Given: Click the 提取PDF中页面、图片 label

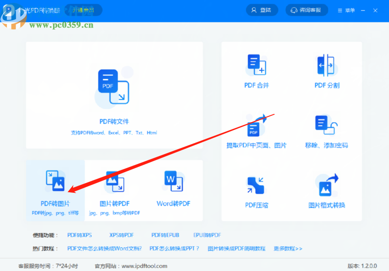Looking at the screenshot, I should 257,146.
